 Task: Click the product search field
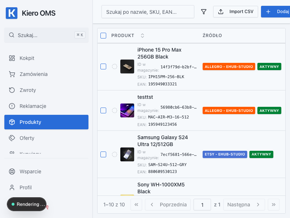[x=148, y=12]
